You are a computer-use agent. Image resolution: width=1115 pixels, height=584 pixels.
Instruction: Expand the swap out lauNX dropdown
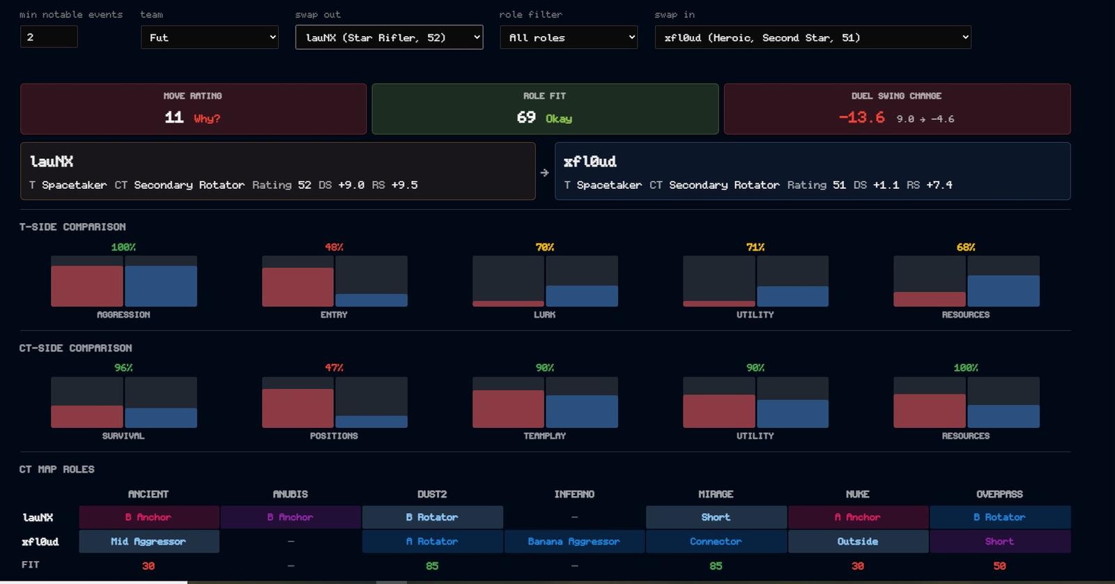click(389, 38)
